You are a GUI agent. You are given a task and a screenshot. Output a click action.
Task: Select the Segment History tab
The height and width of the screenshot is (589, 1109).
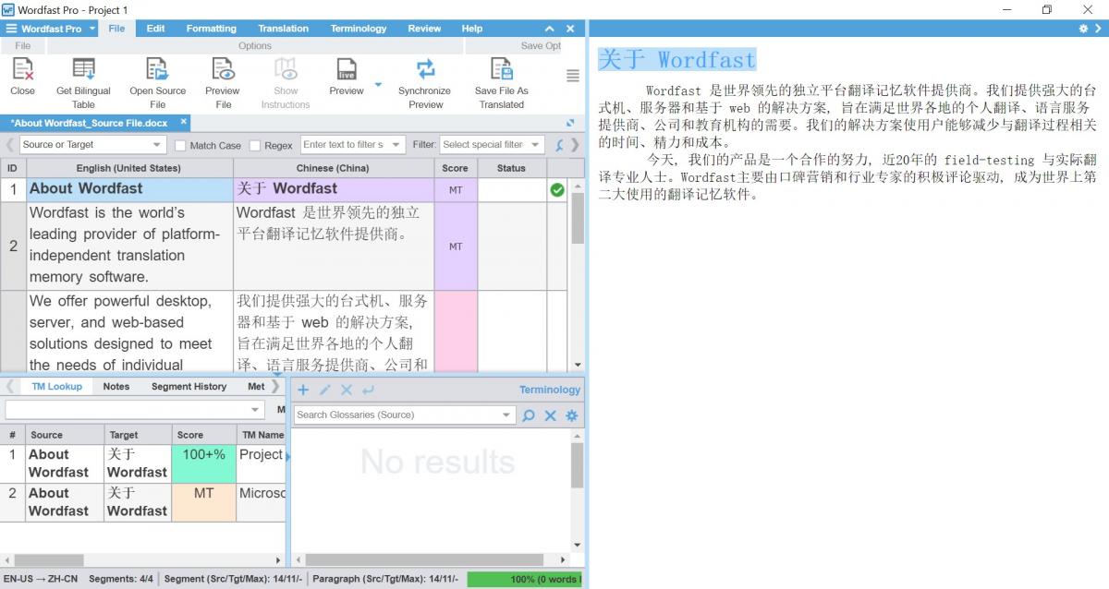click(189, 387)
